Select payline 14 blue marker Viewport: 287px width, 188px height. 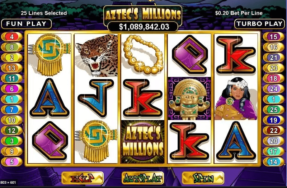click(274, 162)
